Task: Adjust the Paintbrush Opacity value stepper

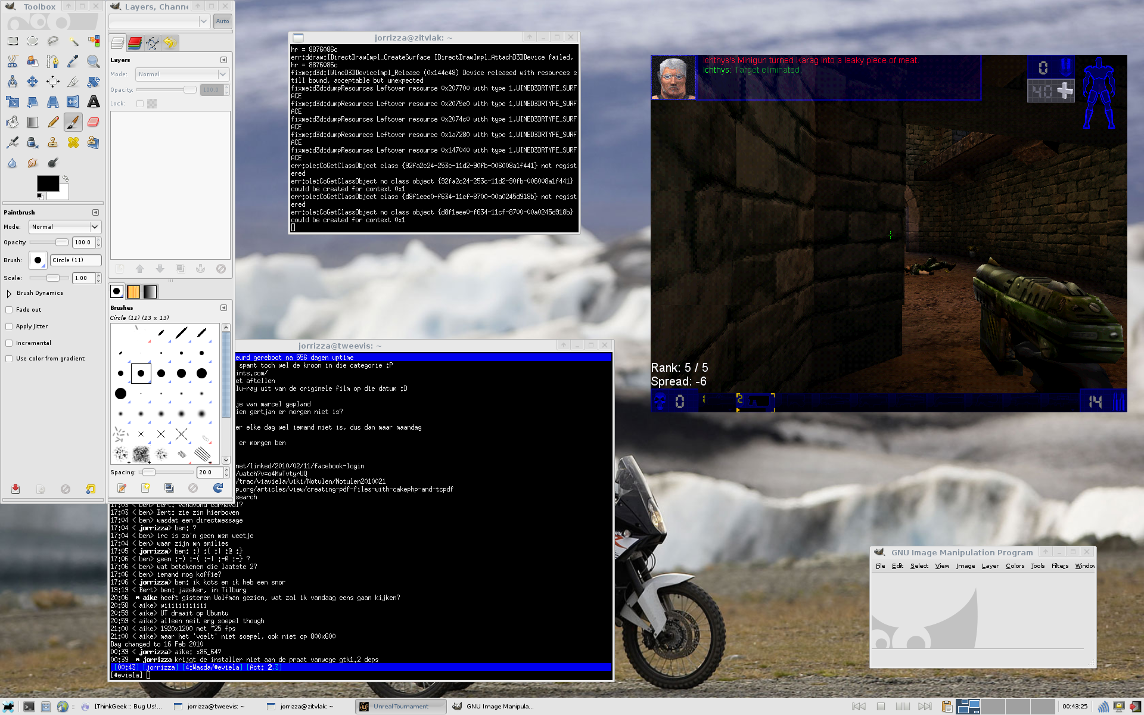Action: pyautogui.click(x=99, y=243)
